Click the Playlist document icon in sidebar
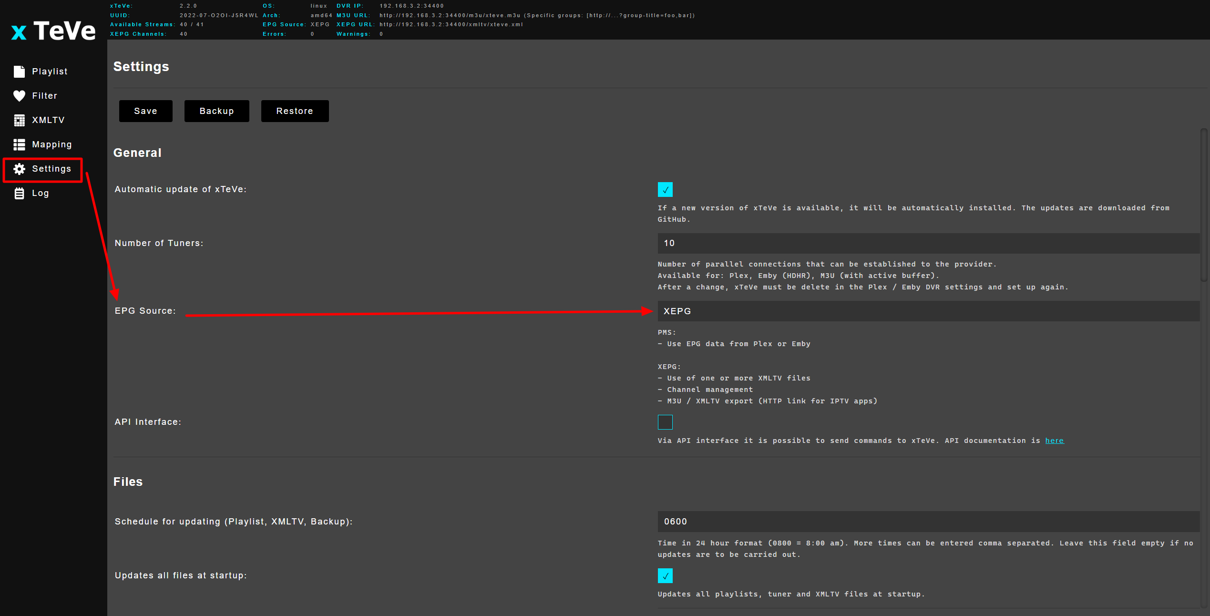Image resolution: width=1210 pixels, height=616 pixels. [19, 72]
